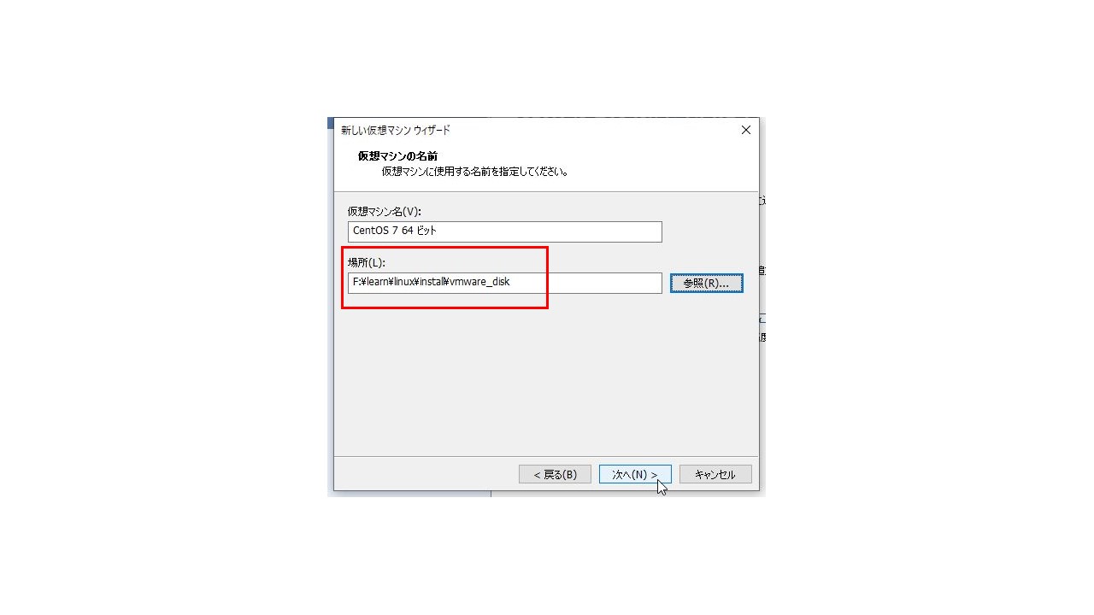Viewport: 1094px width, 615px height.
Task: Open folder browser via 参照(R)... button
Action: (x=706, y=283)
